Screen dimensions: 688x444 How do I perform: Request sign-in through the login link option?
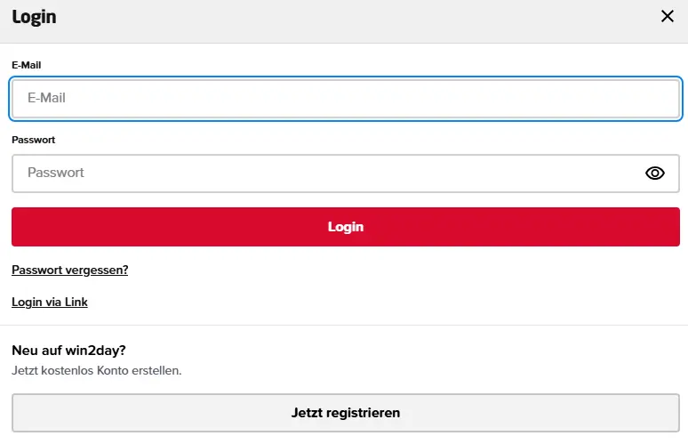(x=50, y=303)
